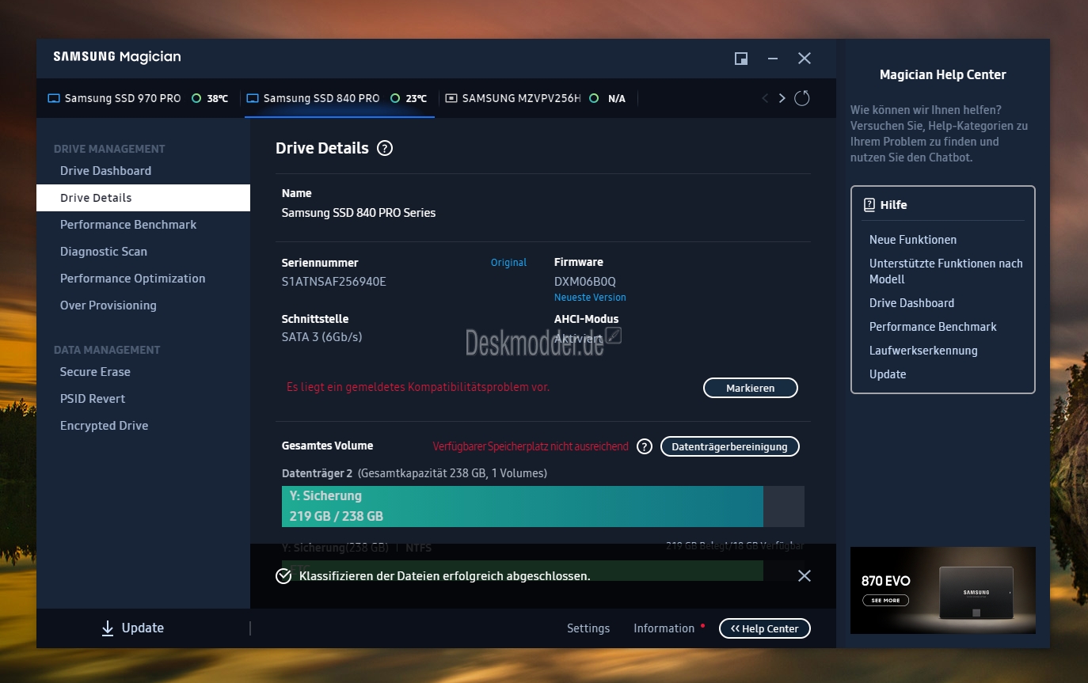Click the Original serial number link
This screenshot has height=683, width=1088.
point(508,263)
